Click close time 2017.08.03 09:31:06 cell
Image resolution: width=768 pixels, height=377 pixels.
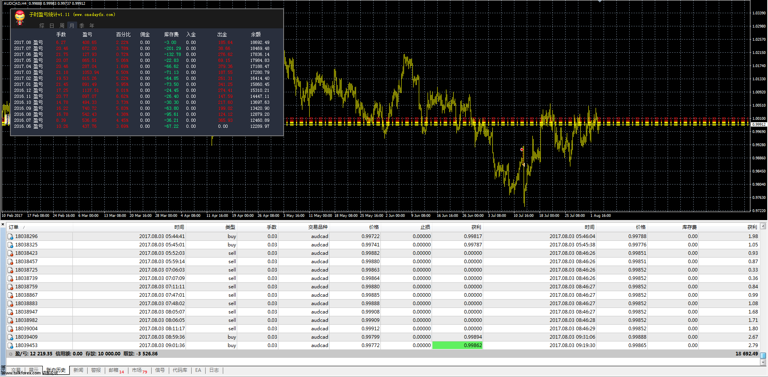coord(572,337)
